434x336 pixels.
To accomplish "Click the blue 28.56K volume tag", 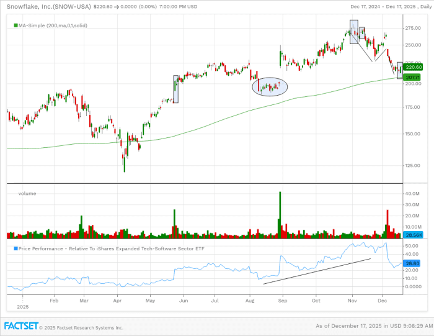I will pos(413,235).
